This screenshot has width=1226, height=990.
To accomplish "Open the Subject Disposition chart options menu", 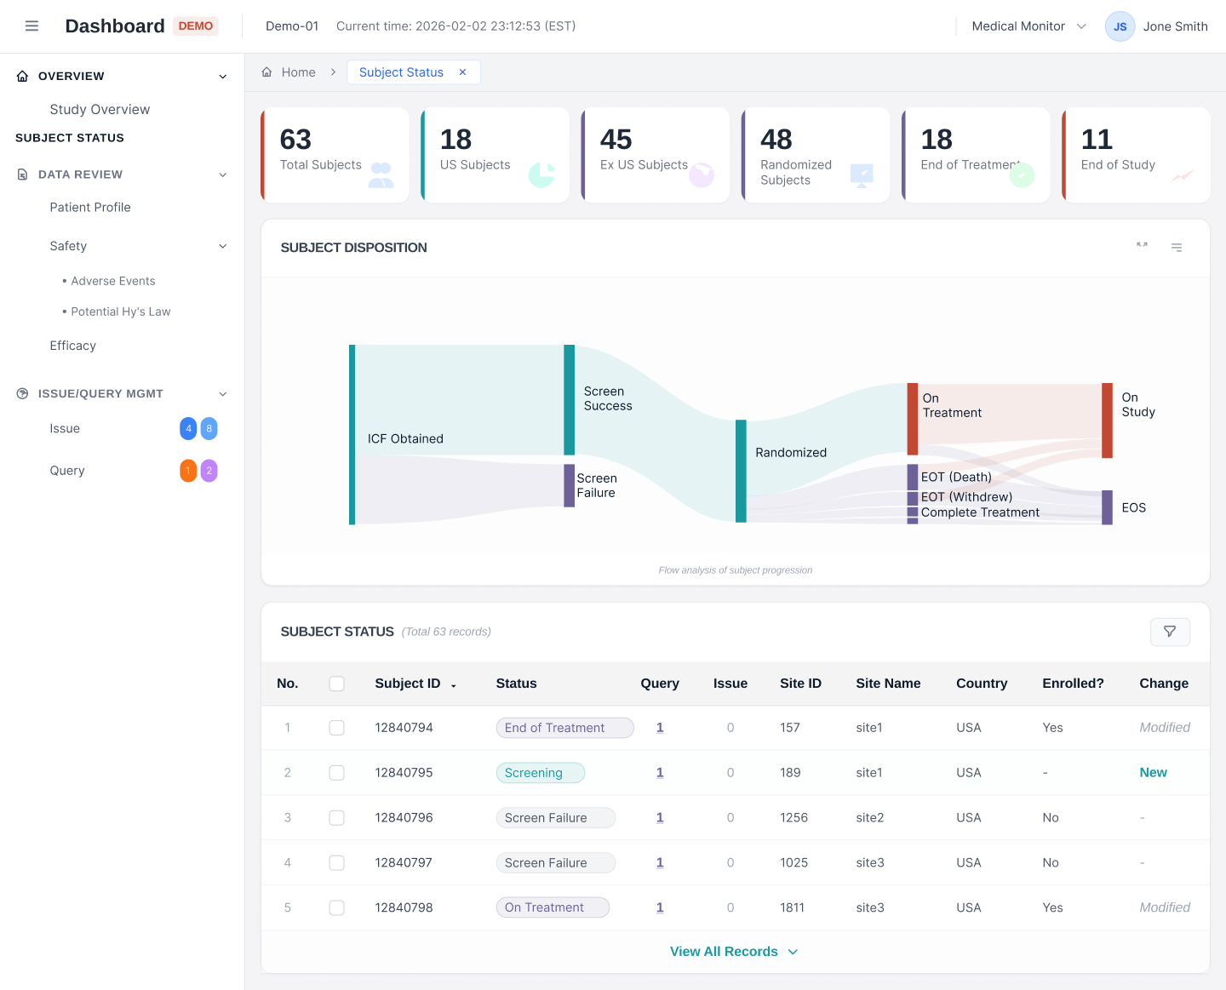I will pyautogui.click(x=1177, y=248).
